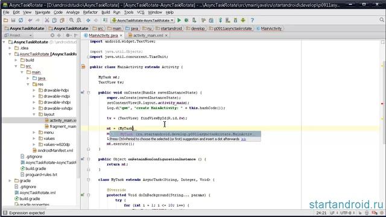The image size is (386, 217).
Task: Run the app with green play icon
Action: [179, 20]
